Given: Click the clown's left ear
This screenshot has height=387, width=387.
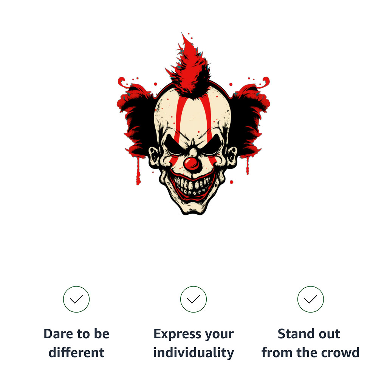Looking at the screenshot, I should click(154, 157).
